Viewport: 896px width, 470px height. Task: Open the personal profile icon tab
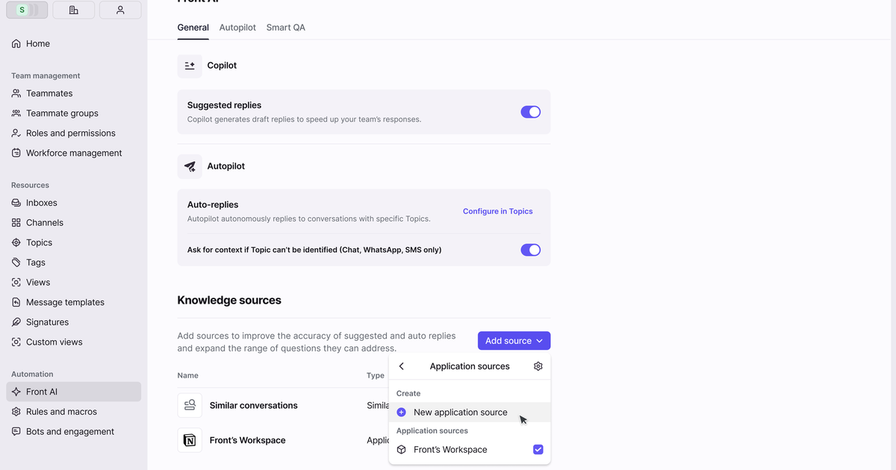point(120,10)
